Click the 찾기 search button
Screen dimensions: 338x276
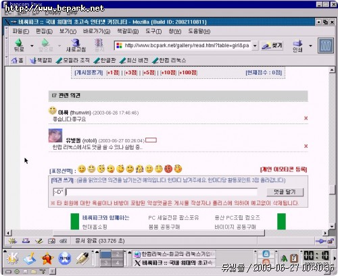tap(272, 46)
